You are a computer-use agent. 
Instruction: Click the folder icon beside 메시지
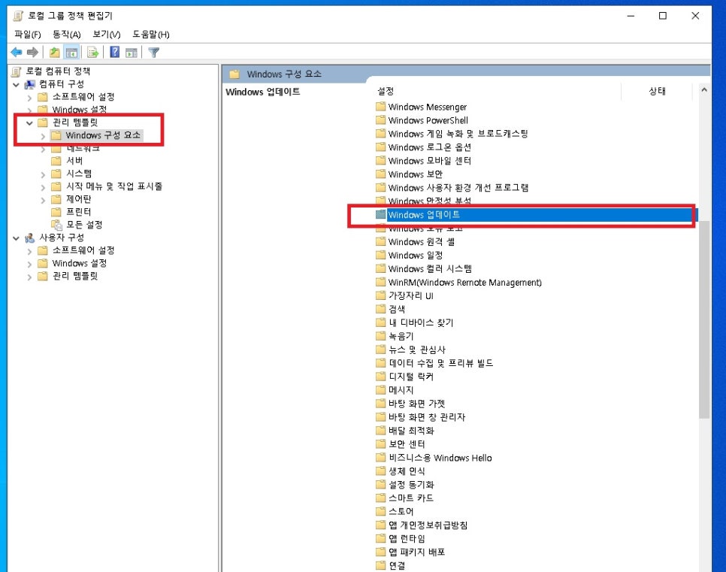pos(380,390)
